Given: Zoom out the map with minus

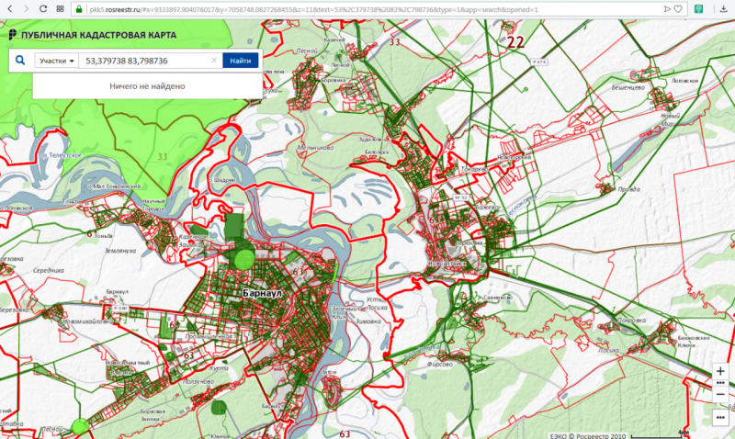Looking at the screenshot, I should point(720,395).
